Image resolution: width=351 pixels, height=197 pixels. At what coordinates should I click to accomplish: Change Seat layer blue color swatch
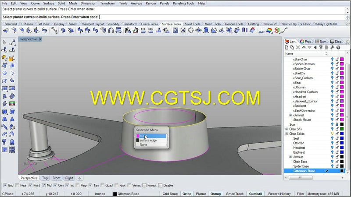(x=342, y=138)
